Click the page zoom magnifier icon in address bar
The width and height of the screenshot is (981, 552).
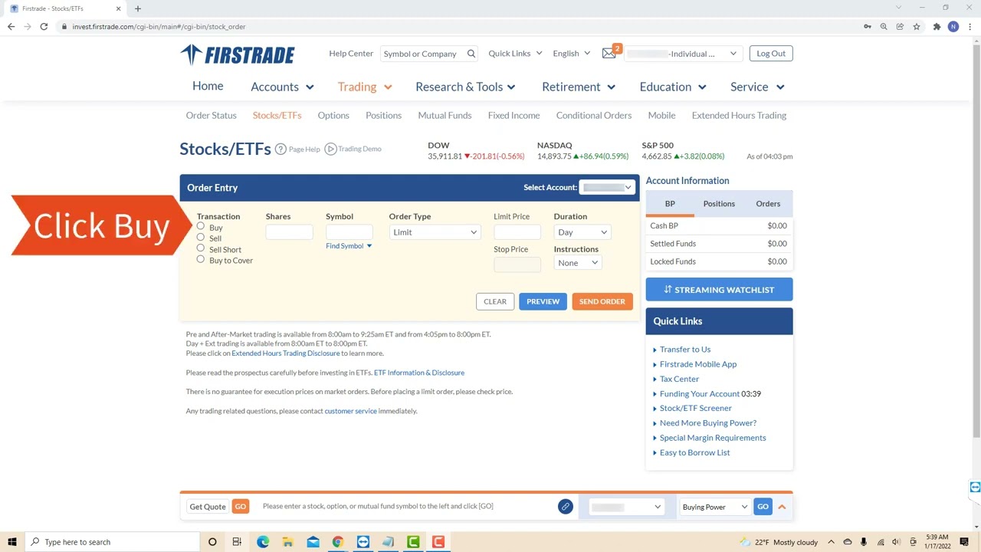click(884, 26)
